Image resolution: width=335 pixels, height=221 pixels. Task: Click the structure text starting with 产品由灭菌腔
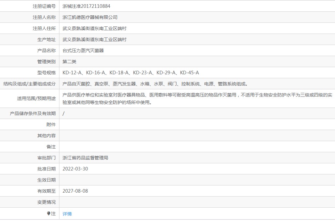point(155,84)
